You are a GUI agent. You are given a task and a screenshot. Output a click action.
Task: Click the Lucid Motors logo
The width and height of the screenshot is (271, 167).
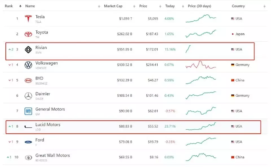click(28, 127)
